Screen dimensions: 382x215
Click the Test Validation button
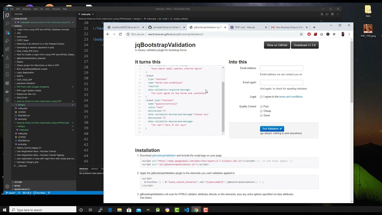(x=272, y=129)
